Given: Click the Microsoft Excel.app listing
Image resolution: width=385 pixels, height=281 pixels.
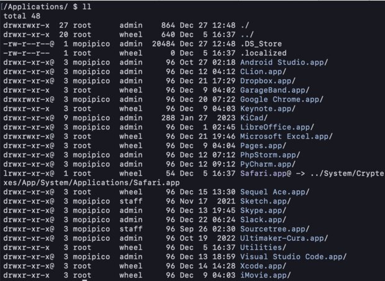Looking at the screenshot, I should pos(286,137).
